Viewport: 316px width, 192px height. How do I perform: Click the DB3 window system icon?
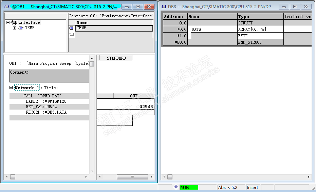click(164, 7)
